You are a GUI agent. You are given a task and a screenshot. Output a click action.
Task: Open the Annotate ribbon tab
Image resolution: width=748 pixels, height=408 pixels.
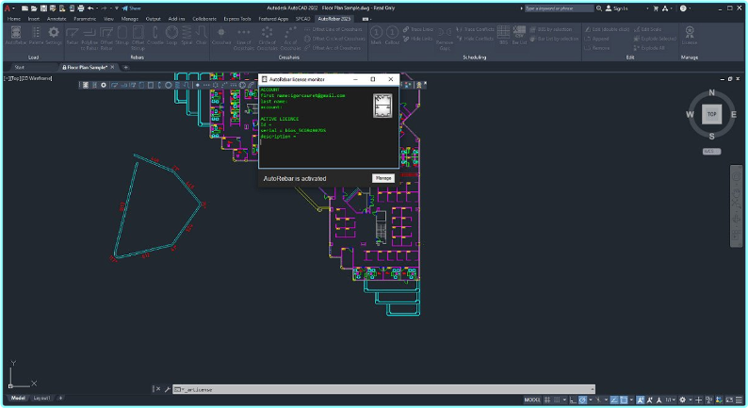tap(57, 19)
